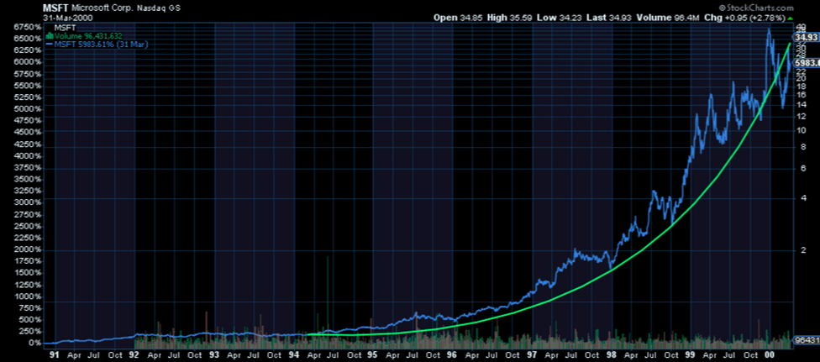This screenshot has height=362, width=820.
Task: Click the Microsoft Corp. company name
Action: pos(102,8)
